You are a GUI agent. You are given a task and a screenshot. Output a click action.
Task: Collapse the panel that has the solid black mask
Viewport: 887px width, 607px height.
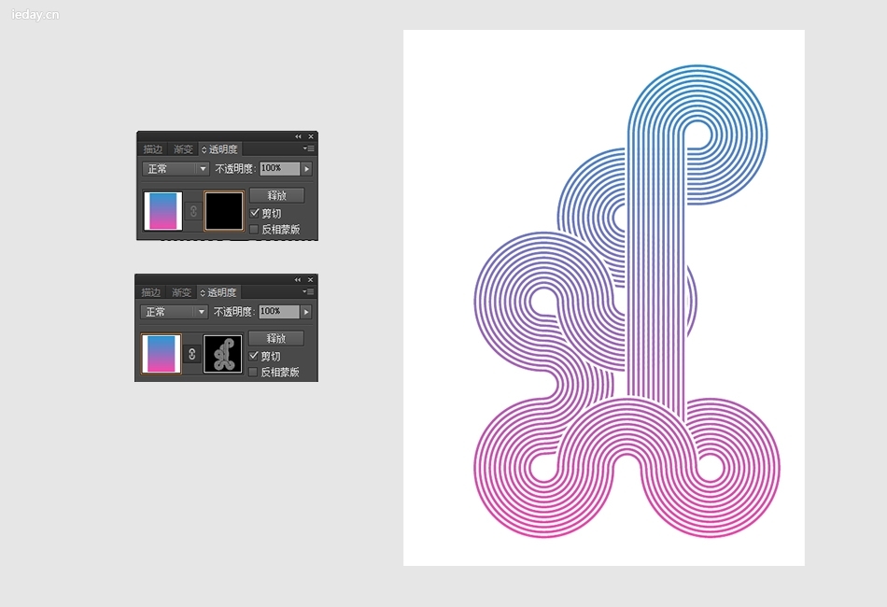point(298,136)
